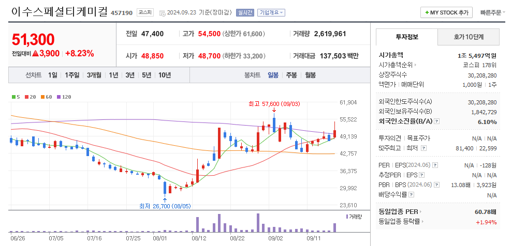Click the 코스피 178위 ranking text
Screen dimensions: 512x246
pyautogui.click(x=480, y=65)
